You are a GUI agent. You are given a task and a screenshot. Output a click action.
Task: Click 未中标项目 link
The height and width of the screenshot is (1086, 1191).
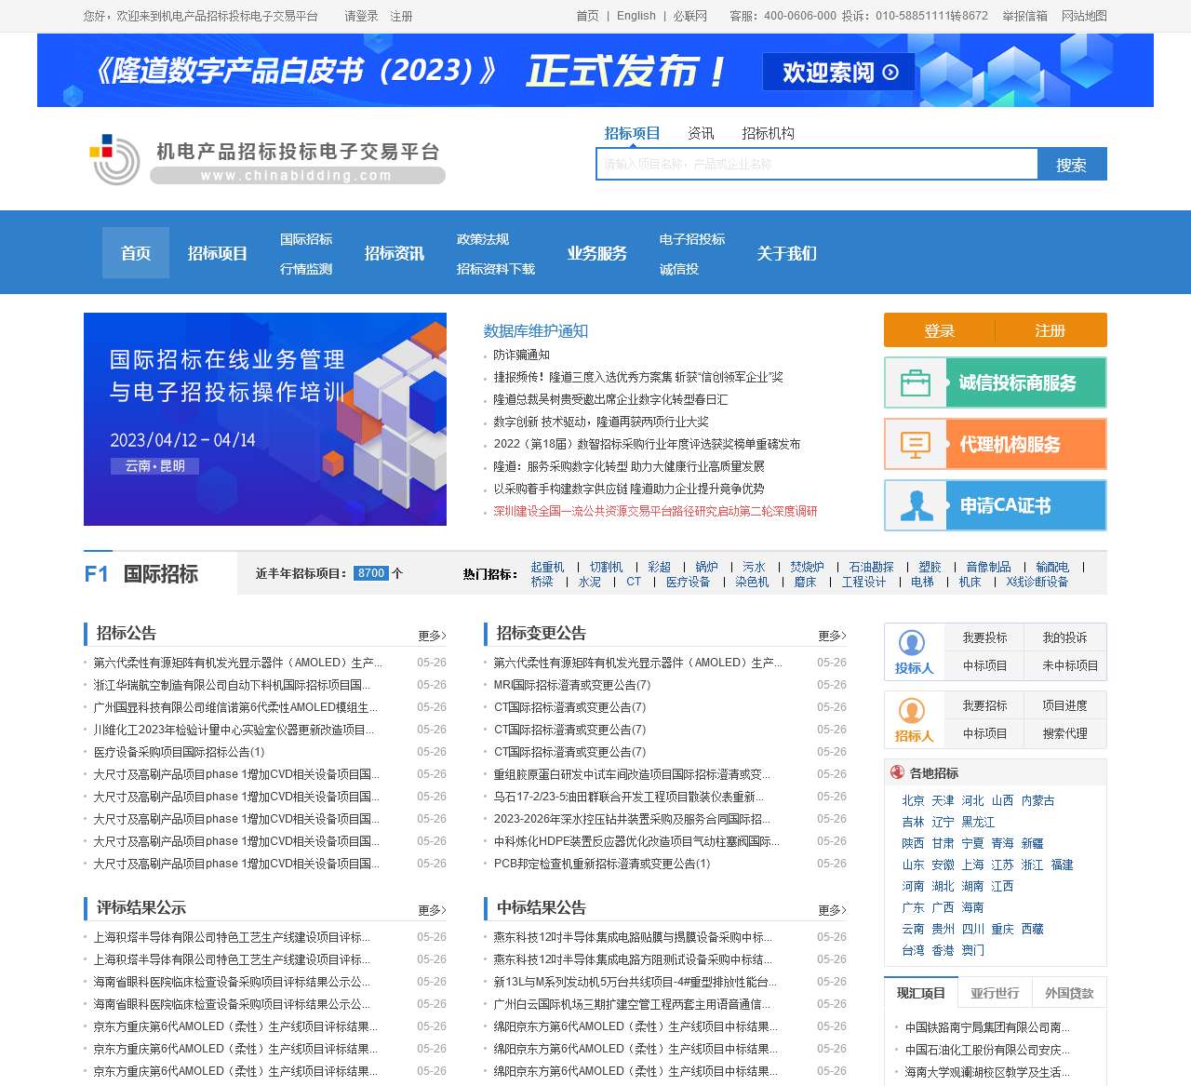click(1070, 665)
